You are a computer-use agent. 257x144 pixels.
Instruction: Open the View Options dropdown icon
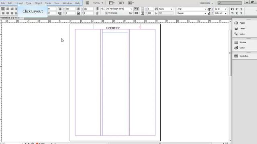click(x=112, y=3)
